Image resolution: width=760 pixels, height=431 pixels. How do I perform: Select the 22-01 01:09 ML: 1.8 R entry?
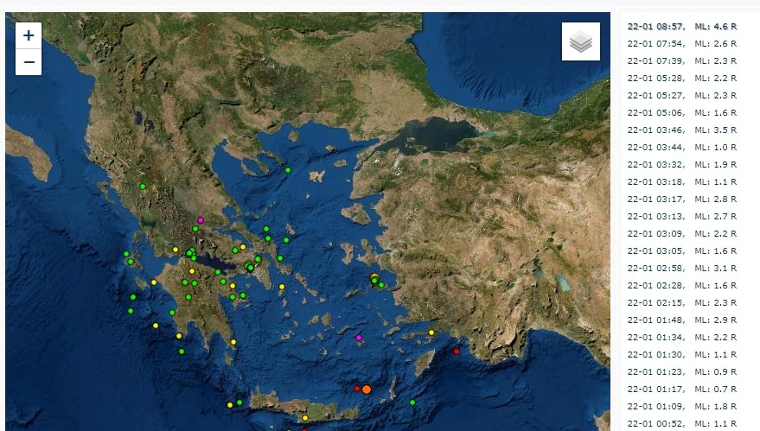pyautogui.click(x=682, y=406)
